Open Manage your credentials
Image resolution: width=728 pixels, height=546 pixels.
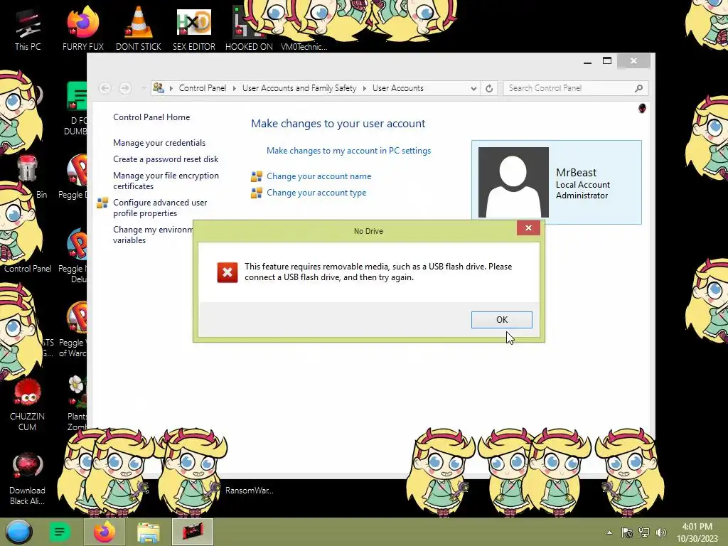coord(159,142)
